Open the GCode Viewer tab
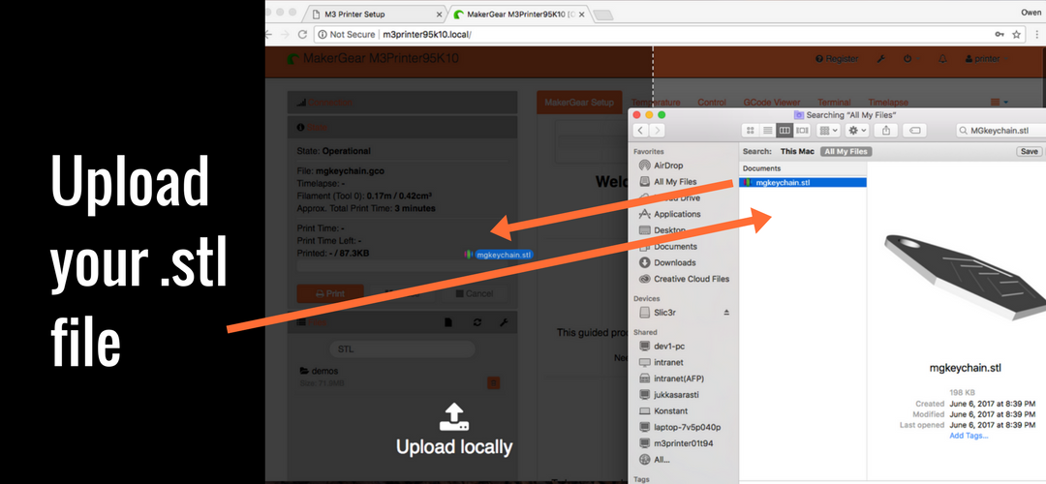This screenshot has height=484, width=1046. 770,102
